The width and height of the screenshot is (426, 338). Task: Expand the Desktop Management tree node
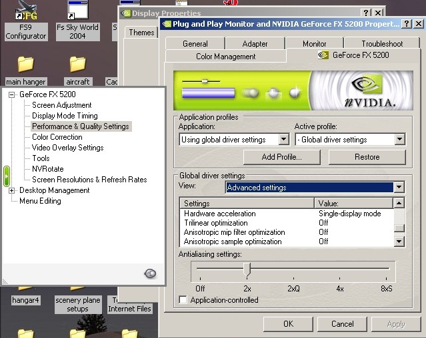coord(12,190)
